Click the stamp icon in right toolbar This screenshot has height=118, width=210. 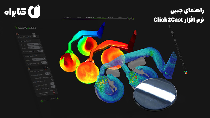click(179, 52)
